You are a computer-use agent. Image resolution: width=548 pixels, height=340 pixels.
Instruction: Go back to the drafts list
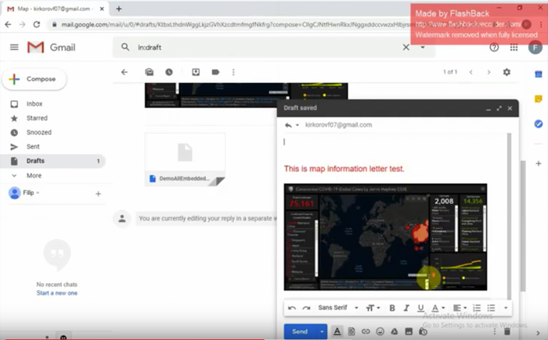coord(124,72)
